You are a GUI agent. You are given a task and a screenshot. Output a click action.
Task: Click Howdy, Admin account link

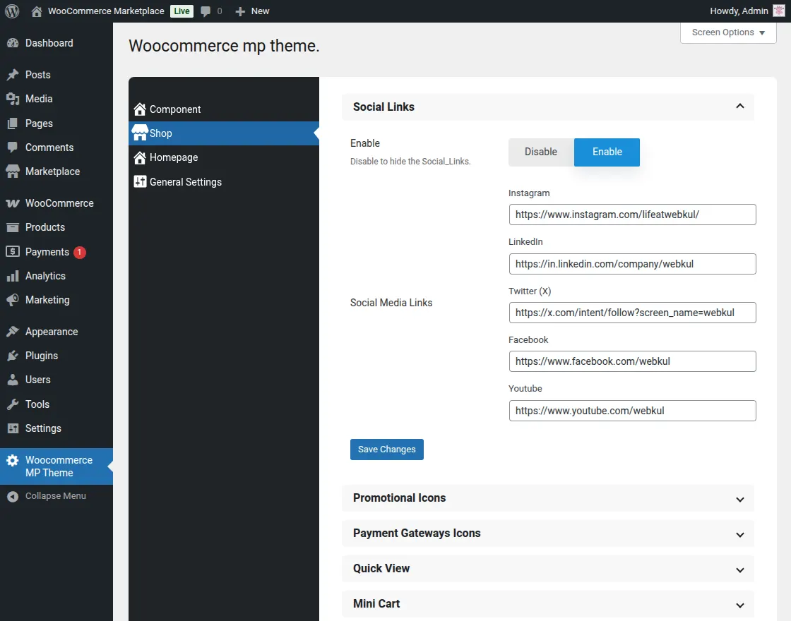pos(739,11)
